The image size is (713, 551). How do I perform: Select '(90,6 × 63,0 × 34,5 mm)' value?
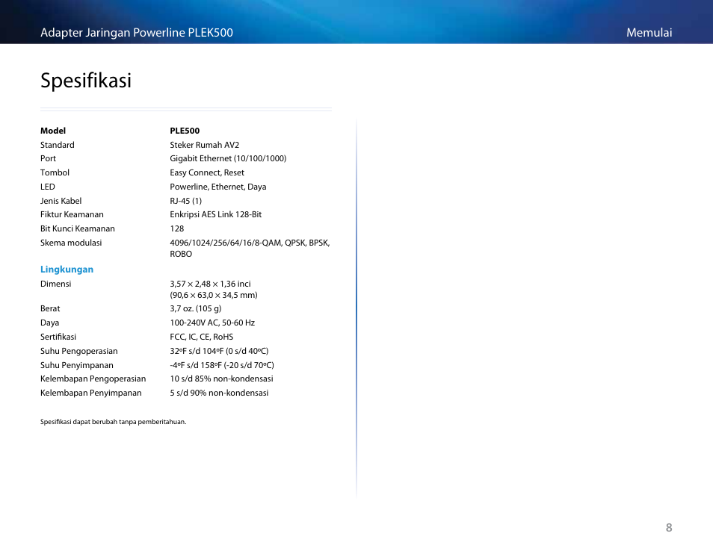(x=214, y=295)
